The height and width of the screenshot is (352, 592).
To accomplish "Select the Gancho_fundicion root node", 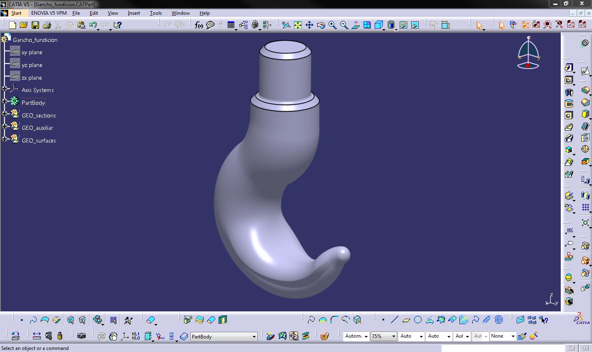I will tap(35, 40).
